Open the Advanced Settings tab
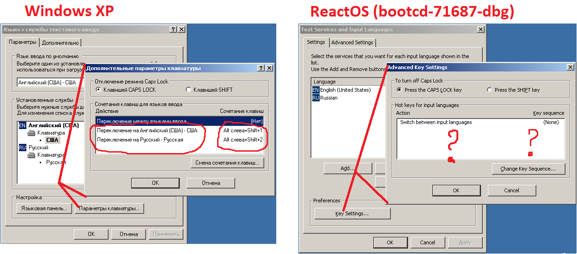 [x=352, y=42]
